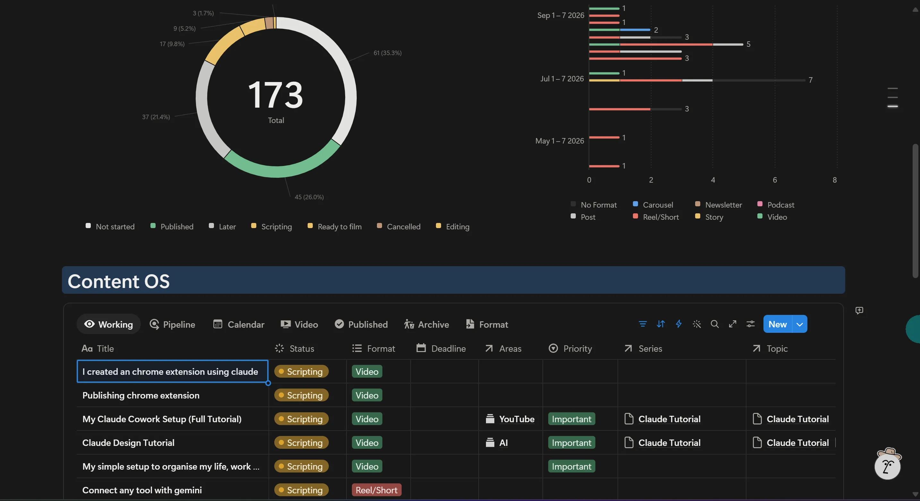Open the Claude Tutorial topic link in Claude Design row

pos(797,443)
